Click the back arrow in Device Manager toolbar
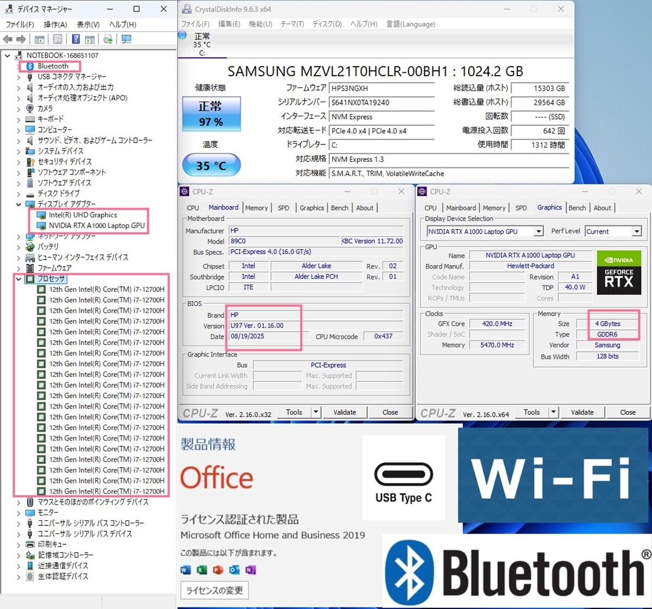The height and width of the screenshot is (609, 652). pyautogui.click(x=8, y=39)
